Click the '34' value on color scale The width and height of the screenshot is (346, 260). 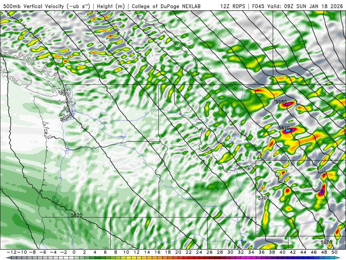(x=251, y=252)
